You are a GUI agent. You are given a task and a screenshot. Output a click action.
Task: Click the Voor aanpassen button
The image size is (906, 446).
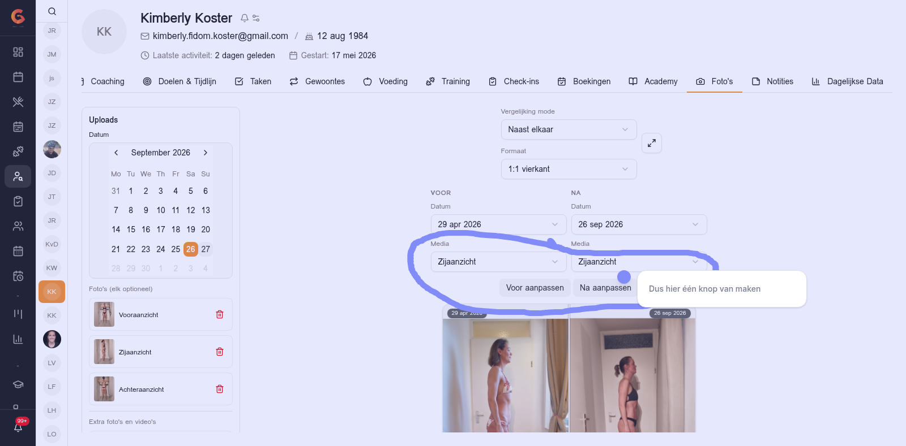pyautogui.click(x=535, y=288)
